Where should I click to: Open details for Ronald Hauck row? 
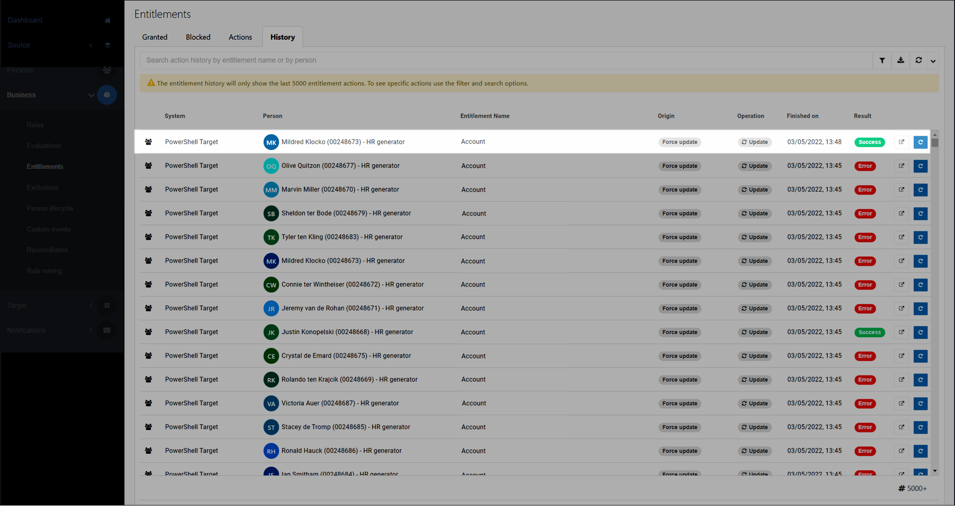tap(901, 451)
